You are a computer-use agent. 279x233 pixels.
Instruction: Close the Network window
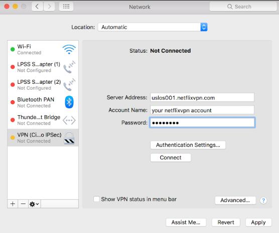coord(7,7)
